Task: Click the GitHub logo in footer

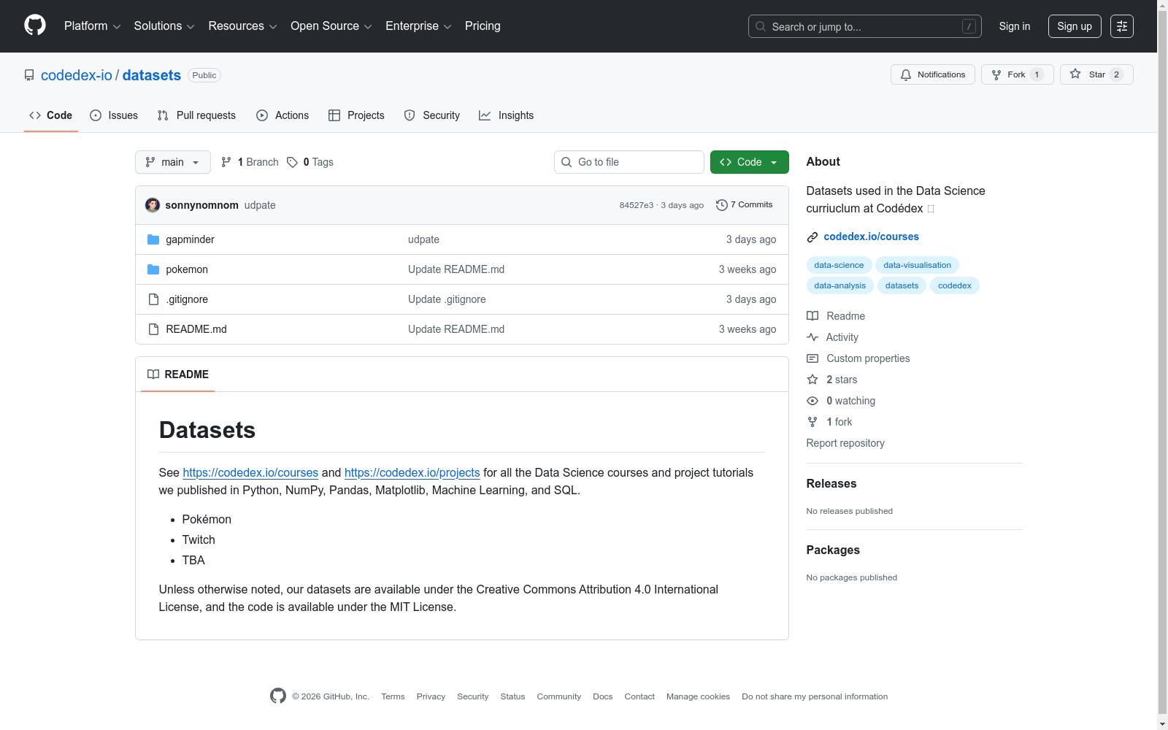Action: click(278, 696)
